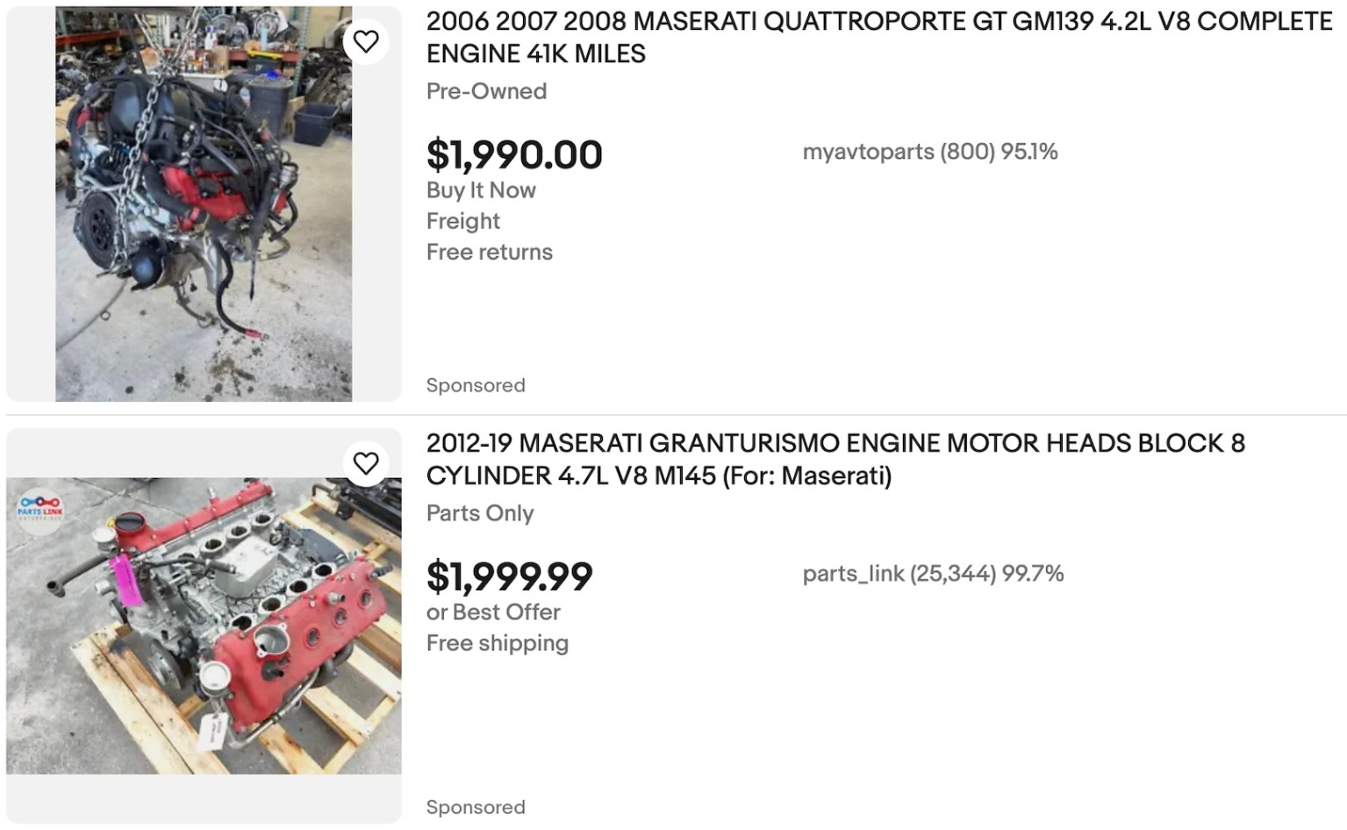Click the or Best Offer label
Screen dimensions: 1347x830
(x=493, y=612)
